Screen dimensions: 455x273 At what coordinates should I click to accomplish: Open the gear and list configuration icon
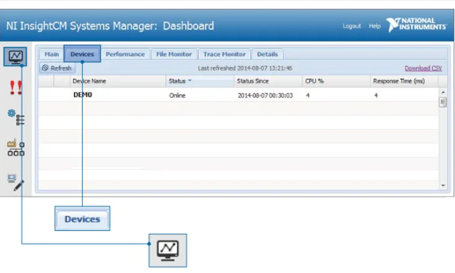pos(16,117)
